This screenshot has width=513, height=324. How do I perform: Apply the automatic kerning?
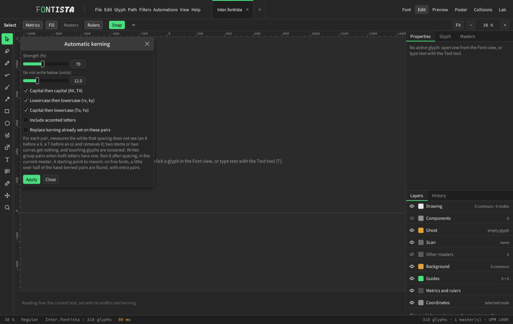32,179
